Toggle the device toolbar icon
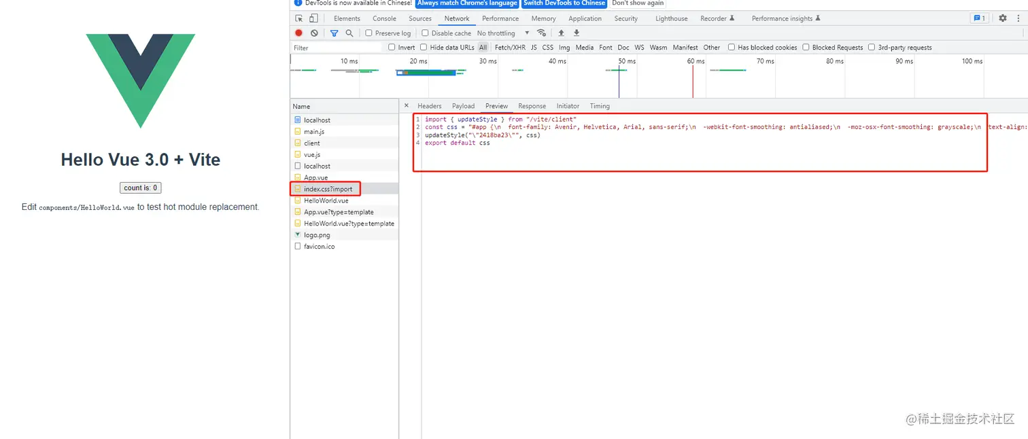The image size is (1028, 439). coord(313,18)
